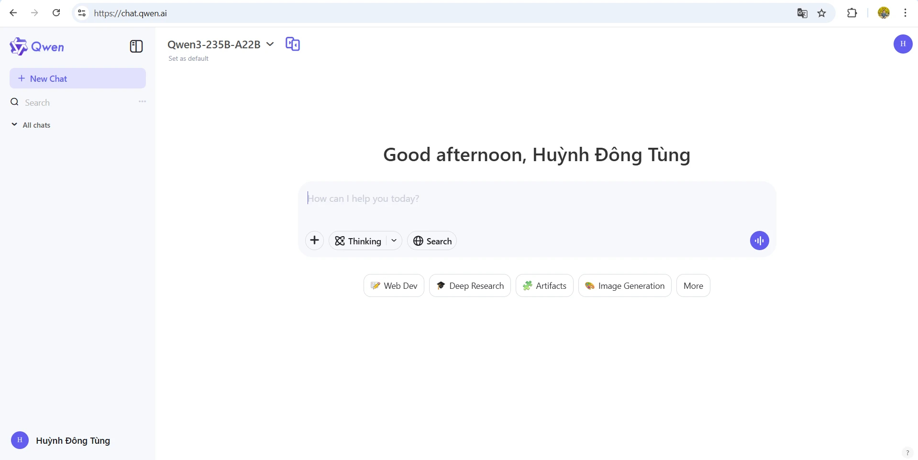Click the Qwen logo
This screenshot has width=918, height=460.
tap(37, 46)
